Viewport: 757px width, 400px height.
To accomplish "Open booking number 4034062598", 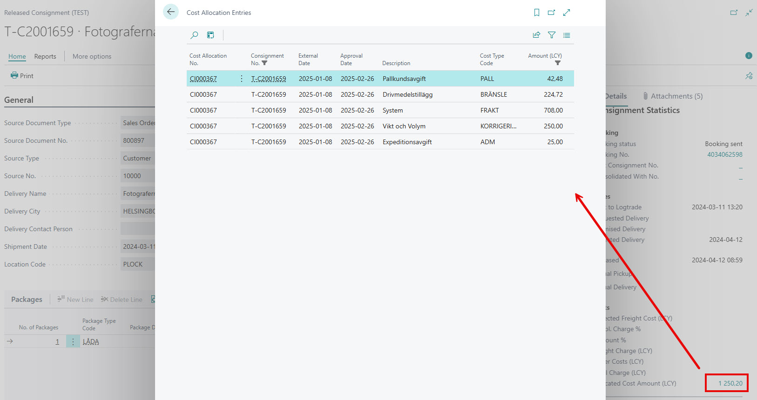I will (725, 154).
